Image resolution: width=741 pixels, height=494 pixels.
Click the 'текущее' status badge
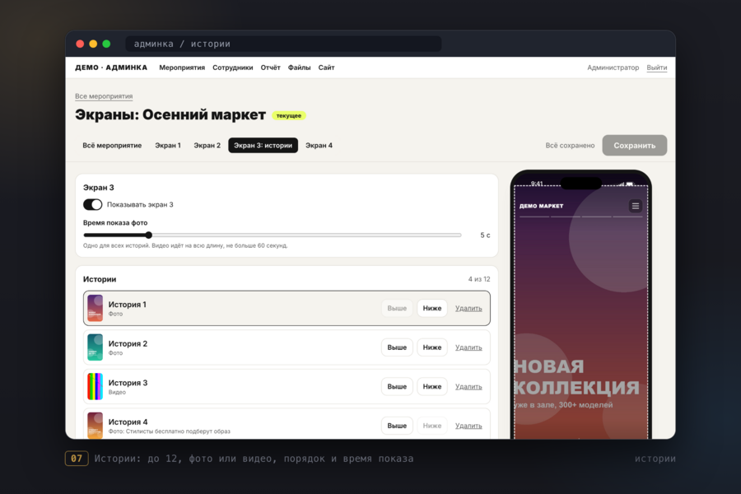[x=289, y=115]
